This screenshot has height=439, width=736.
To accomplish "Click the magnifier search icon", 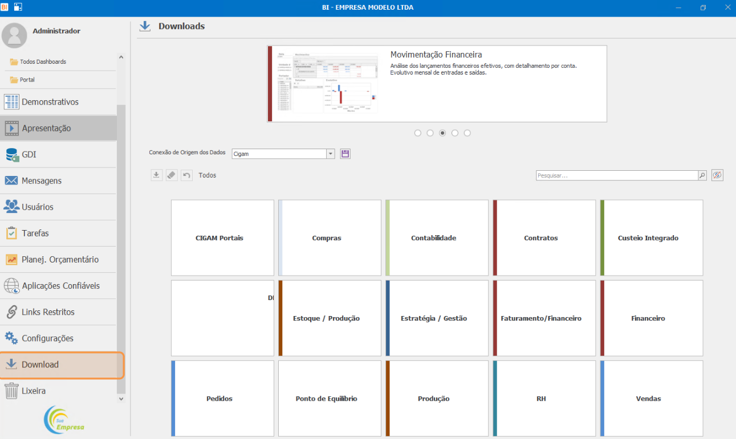I will coord(702,176).
